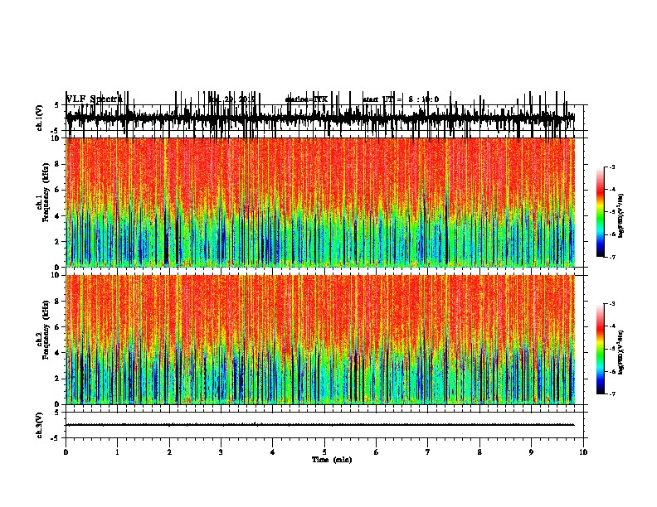Image resolution: width=657 pixels, height=507 pixels.
Task: Click the "-7" label on ch.2 color bar
Action: [x=611, y=394]
